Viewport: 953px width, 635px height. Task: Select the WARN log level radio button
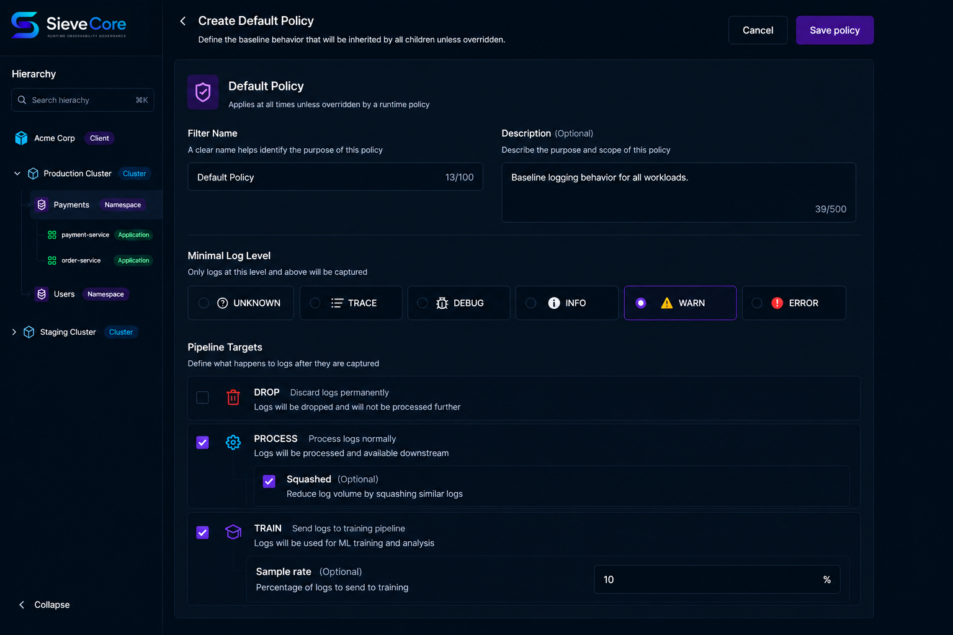click(641, 303)
